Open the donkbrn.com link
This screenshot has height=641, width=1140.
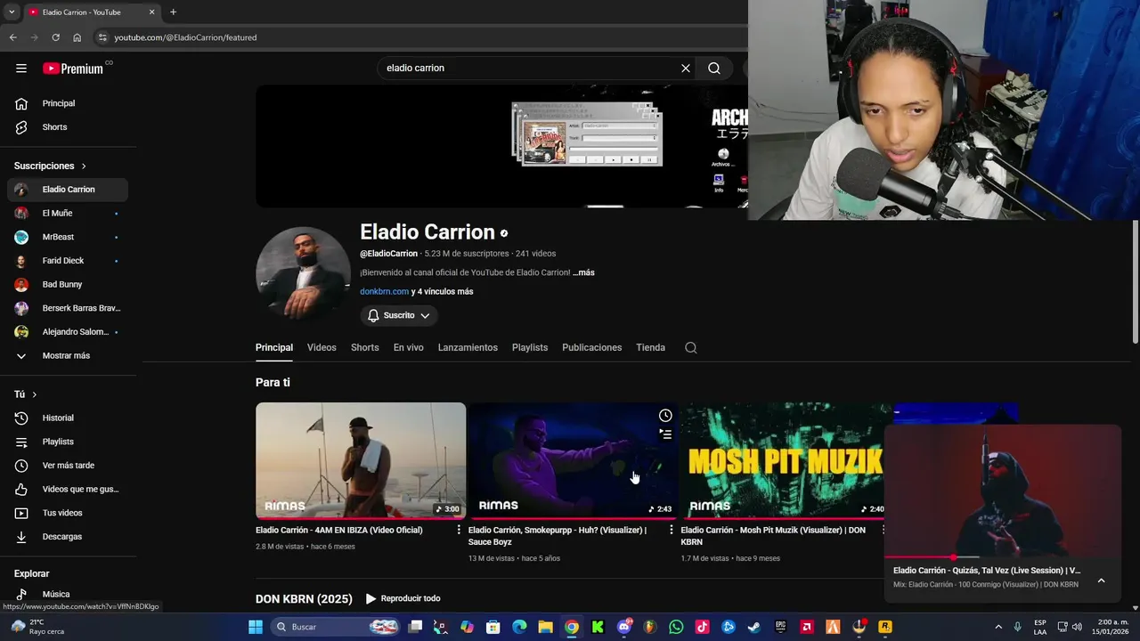(384, 291)
